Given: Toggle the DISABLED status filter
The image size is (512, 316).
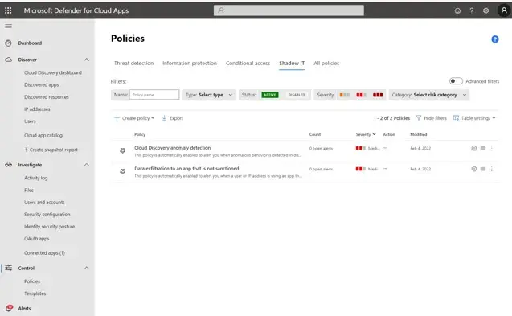Looking at the screenshot, I should point(297,95).
